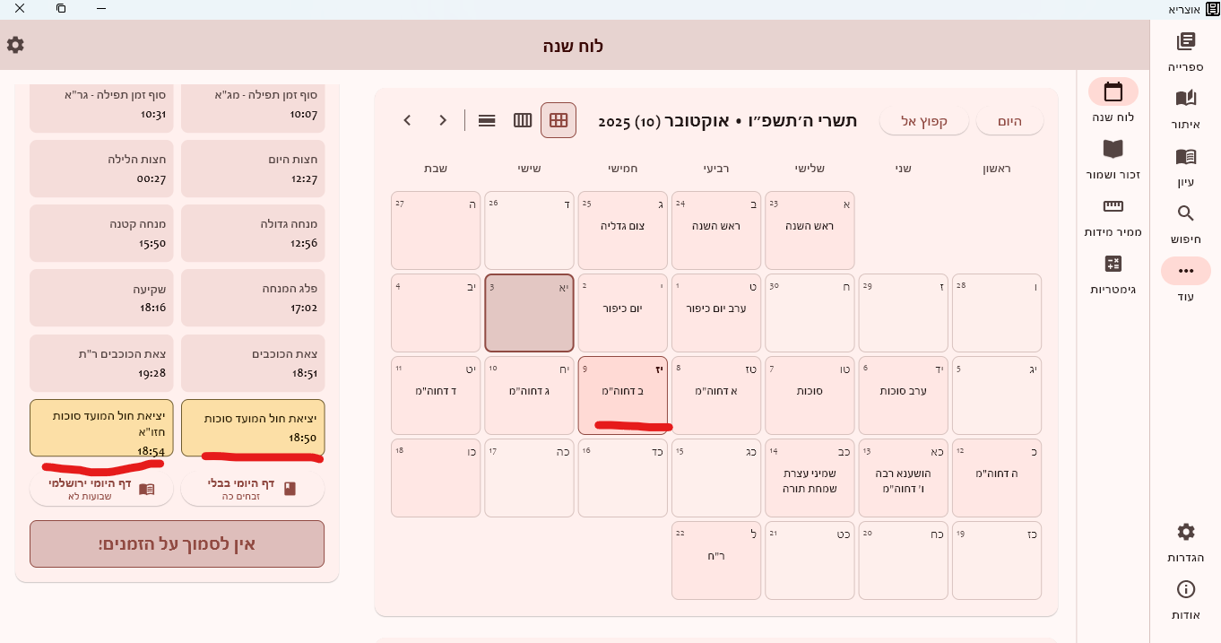Open the ממיר מידות ruler icon
The height and width of the screenshot is (643, 1221).
click(1113, 206)
